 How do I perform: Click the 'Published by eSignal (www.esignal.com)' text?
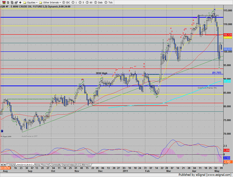pyautogui.click(x=205, y=175)
